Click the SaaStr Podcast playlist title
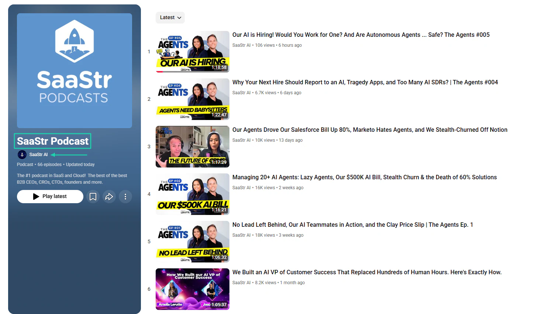 [53, 141]
